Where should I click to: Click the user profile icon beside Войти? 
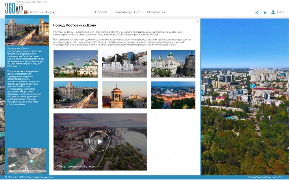(x=273, y=12)
